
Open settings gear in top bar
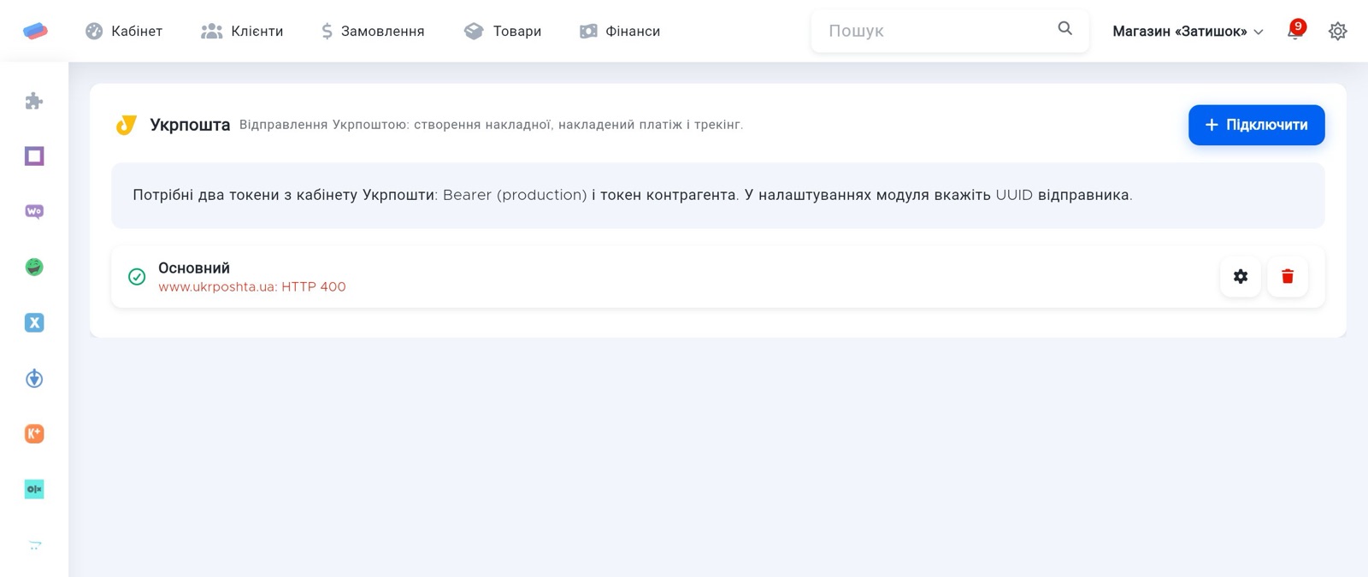1337,32
